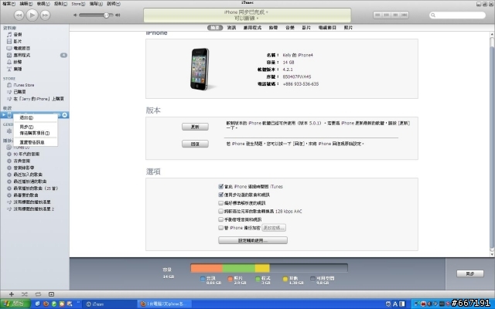
Task: Open 最常播放的歌曲（25 首）playlist
Action: (x=36, y=188)
